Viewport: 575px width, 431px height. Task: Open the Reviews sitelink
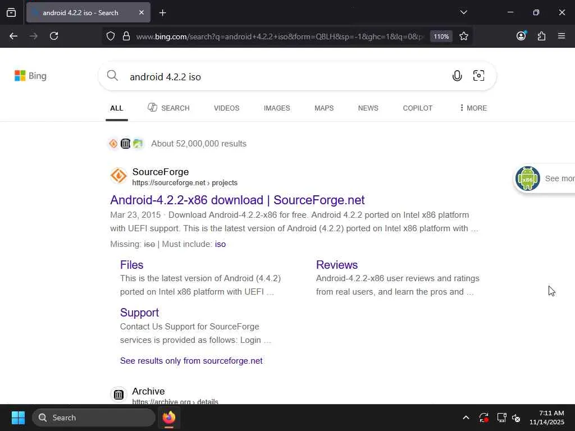[337, 265]
